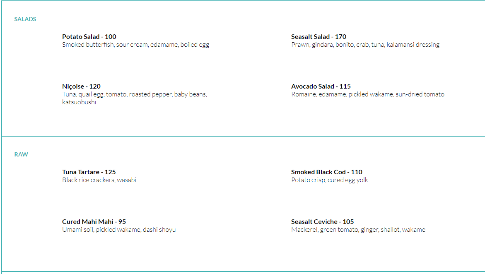This screenshot has width=485, height=274.
Task: Click the RAW section heading
Action: click(x=21, y=154)
